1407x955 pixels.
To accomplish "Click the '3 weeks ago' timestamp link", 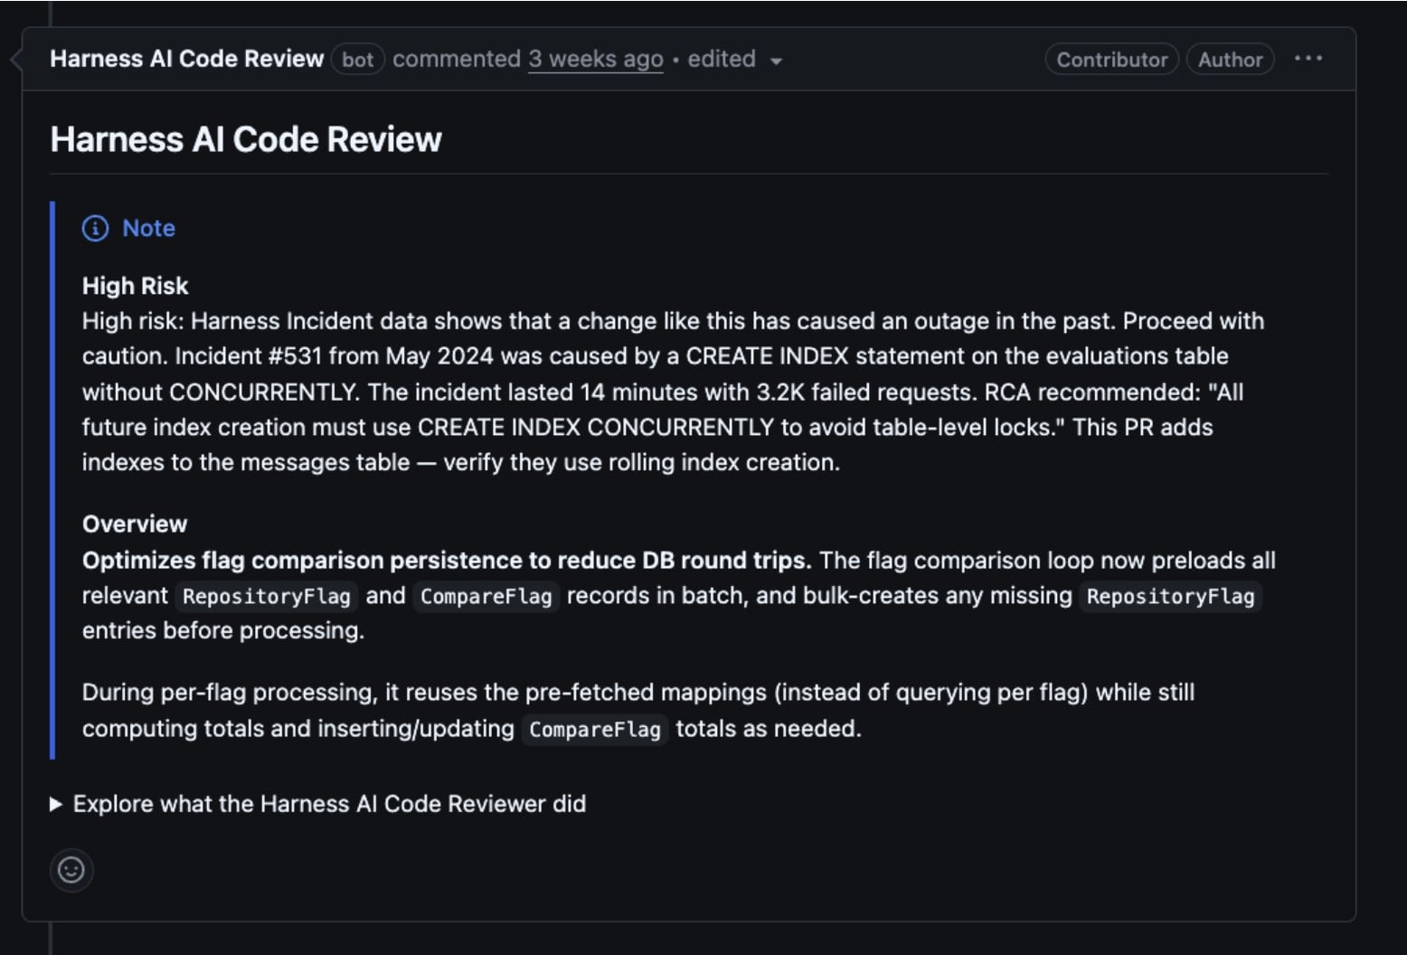I will pos(596,59).
